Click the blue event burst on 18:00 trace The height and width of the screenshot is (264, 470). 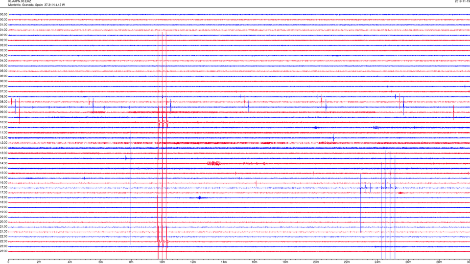point(199,198)
